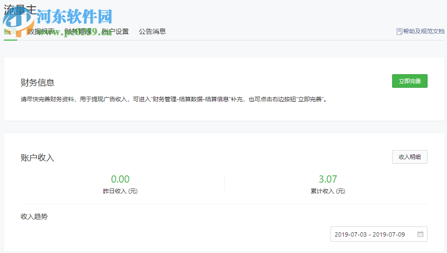The image size is (447, 253).
Task: Select the 3.07 累计收入 value
Action: point(328,179)
